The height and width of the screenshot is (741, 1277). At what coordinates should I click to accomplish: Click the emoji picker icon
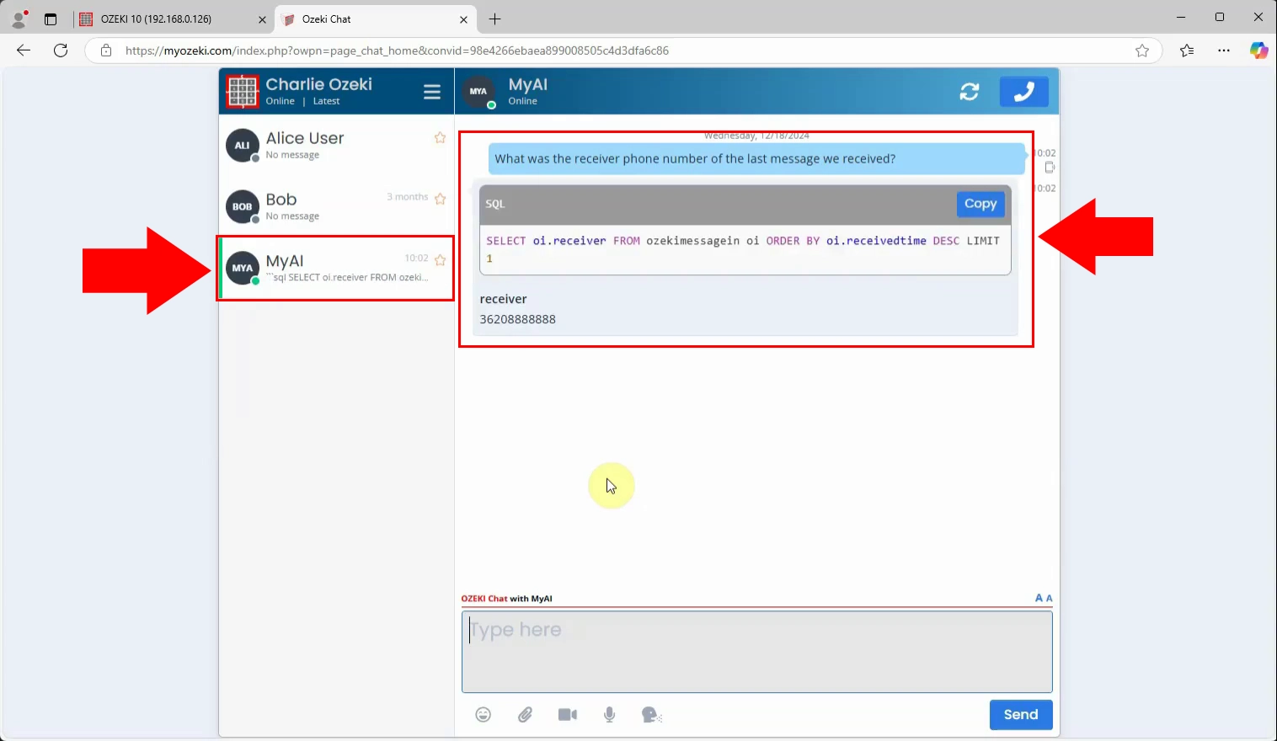point(483,715)
